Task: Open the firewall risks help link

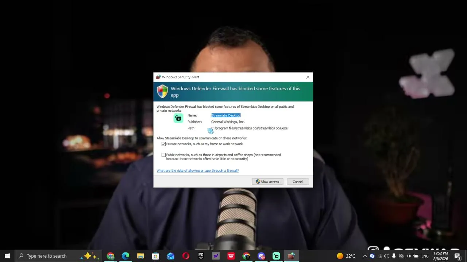Action: coord(198,171)
